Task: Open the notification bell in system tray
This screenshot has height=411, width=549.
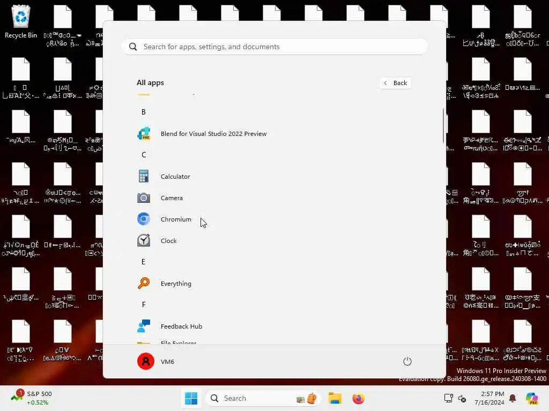Action: click(513, 398)
